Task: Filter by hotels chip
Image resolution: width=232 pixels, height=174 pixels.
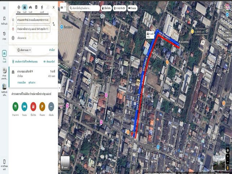Action: 132,8
